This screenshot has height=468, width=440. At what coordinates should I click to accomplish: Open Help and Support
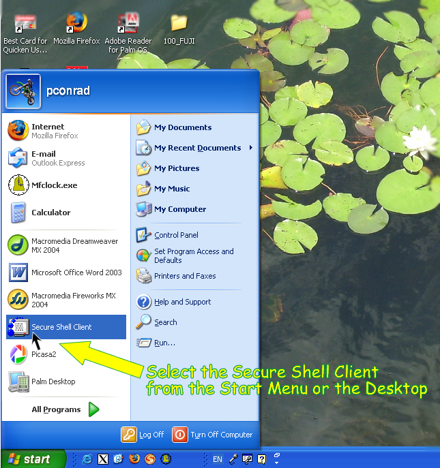(x=195, y=302)
